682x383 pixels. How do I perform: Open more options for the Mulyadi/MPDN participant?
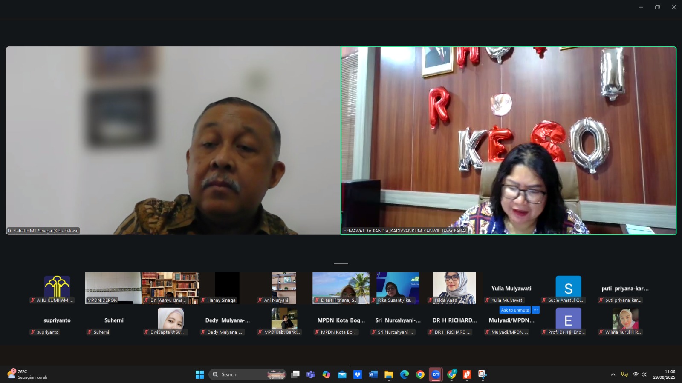[536, 310]
